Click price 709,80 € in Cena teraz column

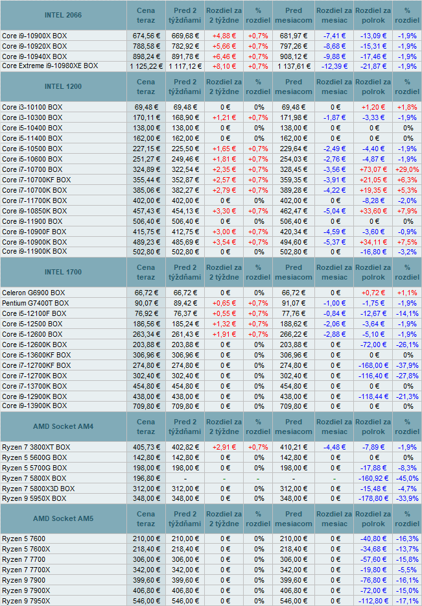pos(147,407)
